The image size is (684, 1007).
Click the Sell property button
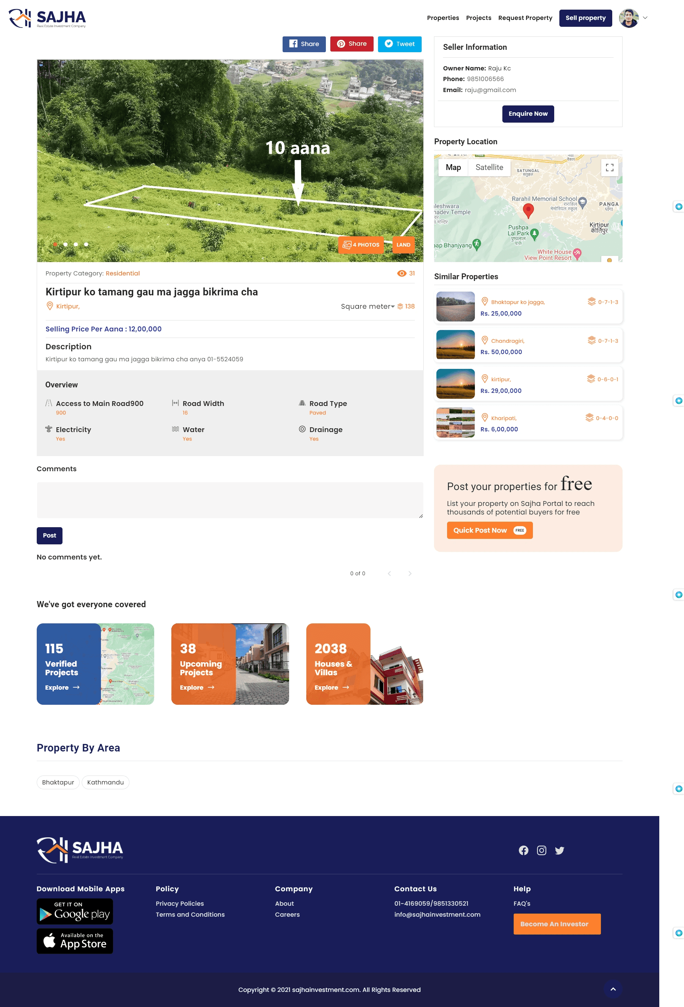pyautogui.click(x=585, y=18)
